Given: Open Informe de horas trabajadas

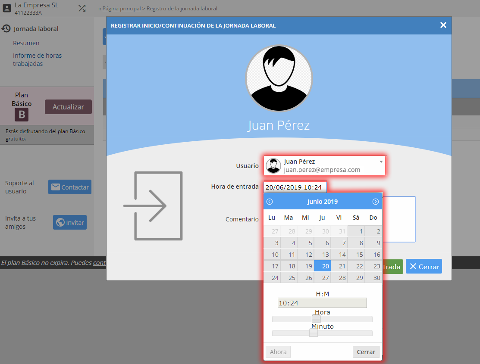Looking at the screenshot, I should (38, 59).
